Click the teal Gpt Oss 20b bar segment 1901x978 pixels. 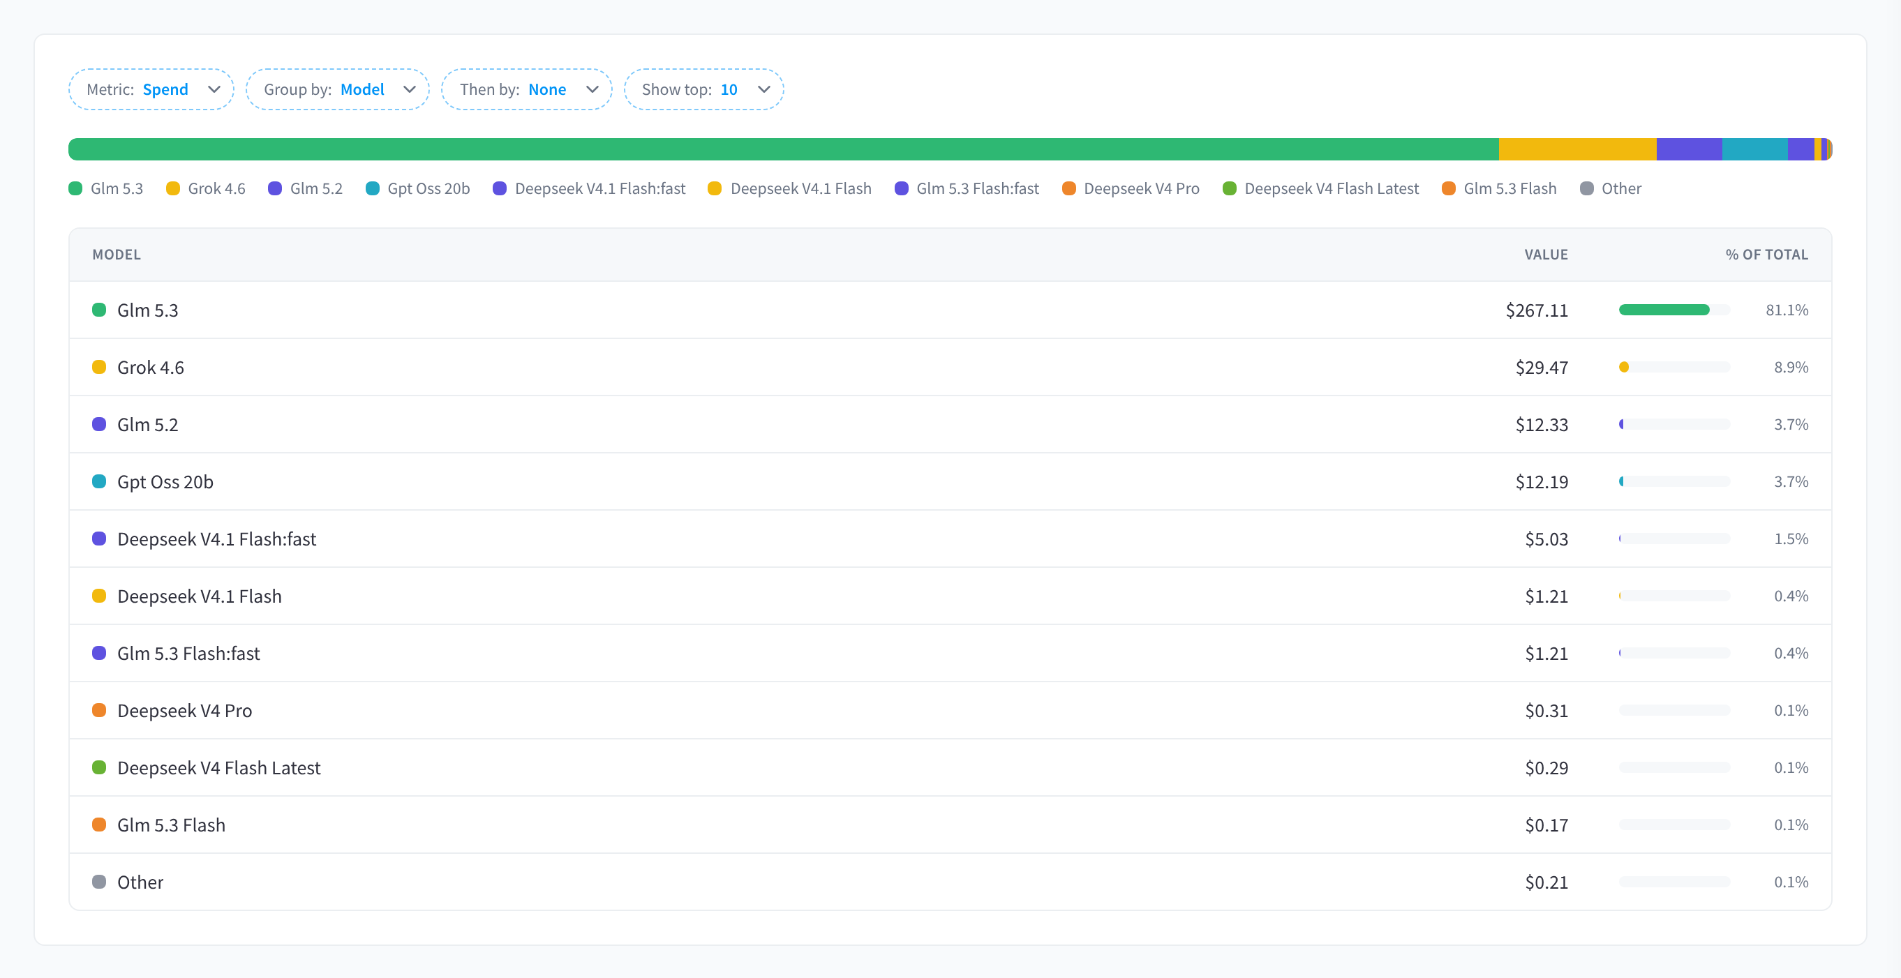[x=1755, y=149]
